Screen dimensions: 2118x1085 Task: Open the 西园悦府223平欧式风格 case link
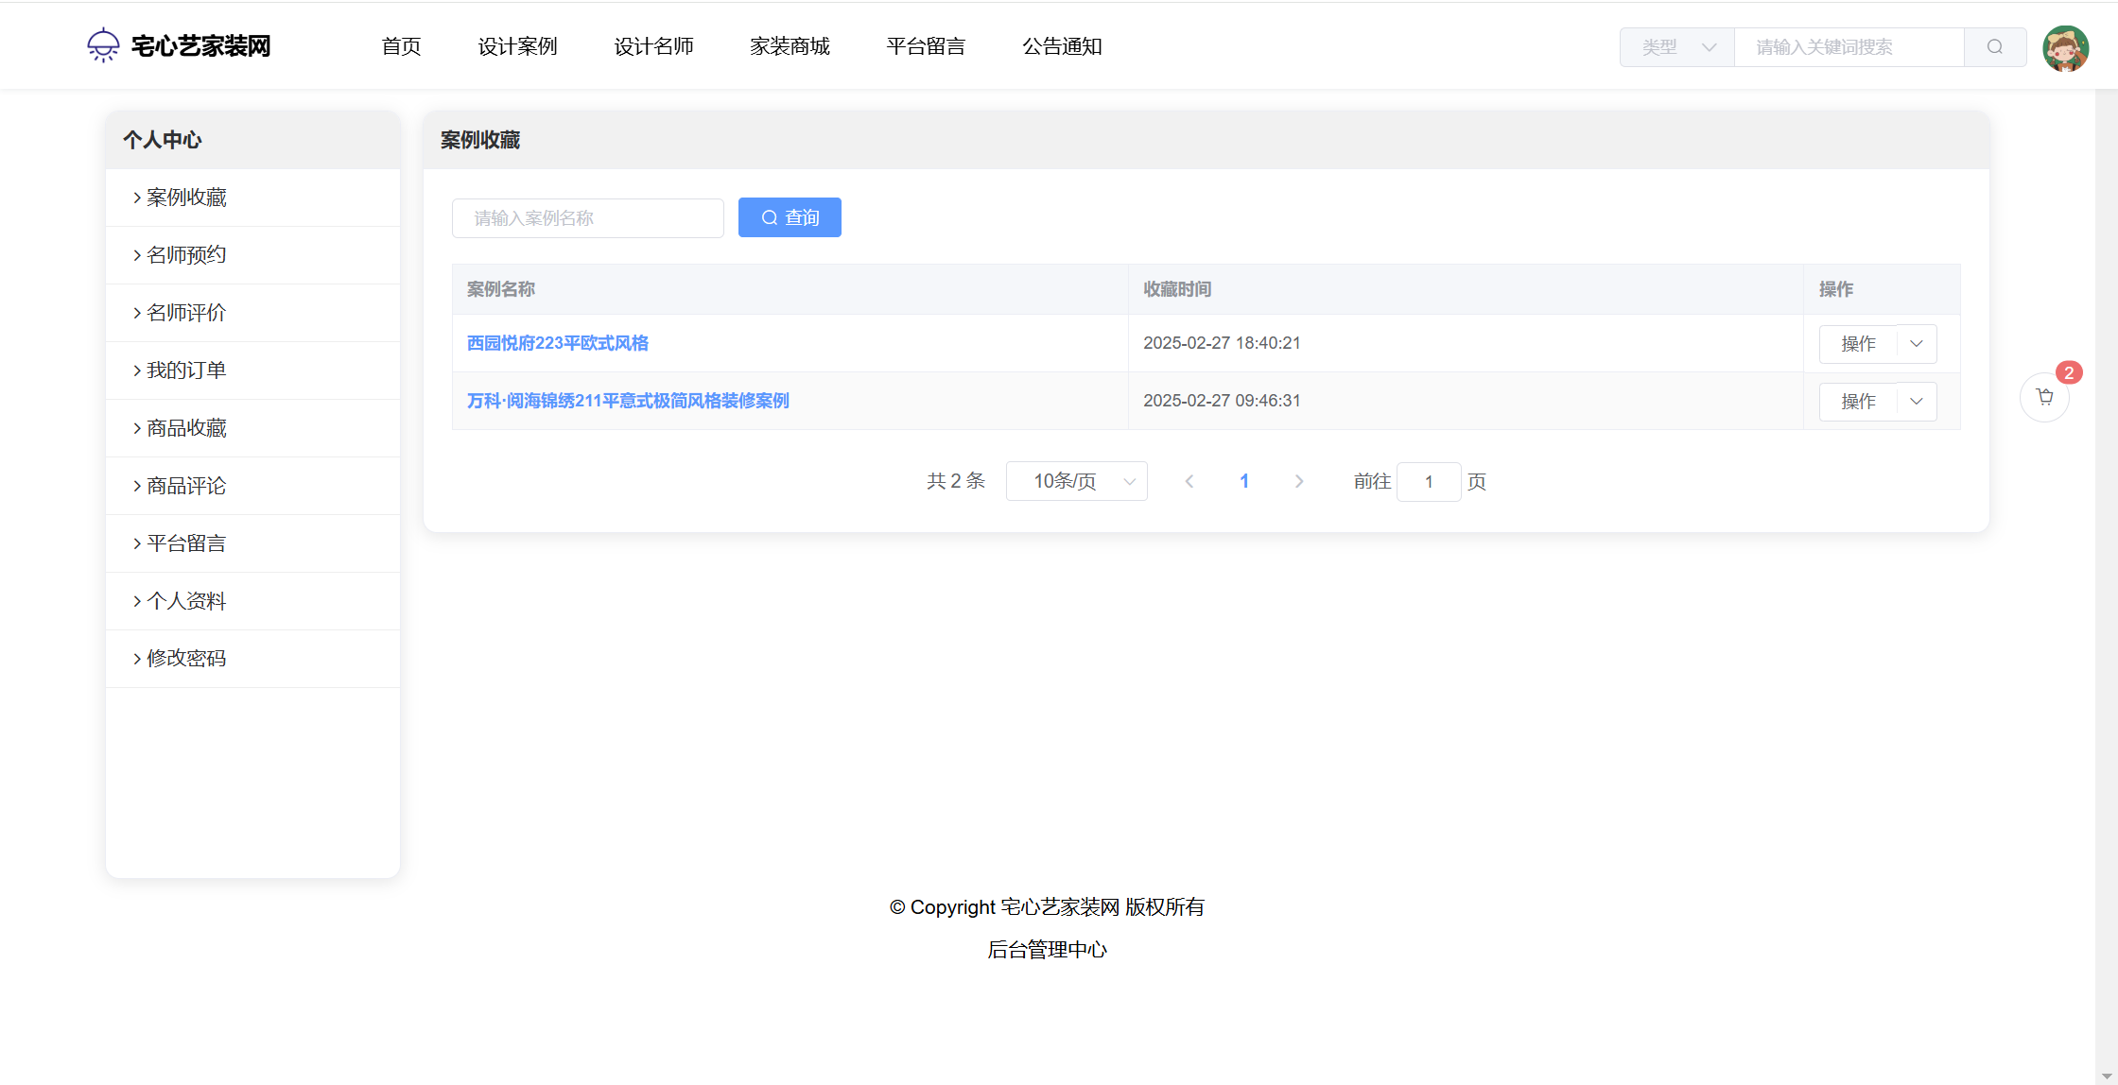tap(558, 343)
